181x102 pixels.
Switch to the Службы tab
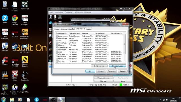coord(71,29)
